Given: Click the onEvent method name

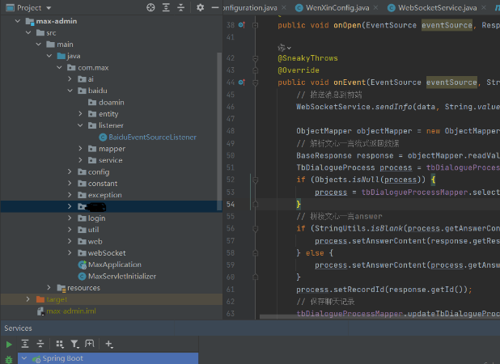Looking at the screenshot, I should (x=350, y=83).
